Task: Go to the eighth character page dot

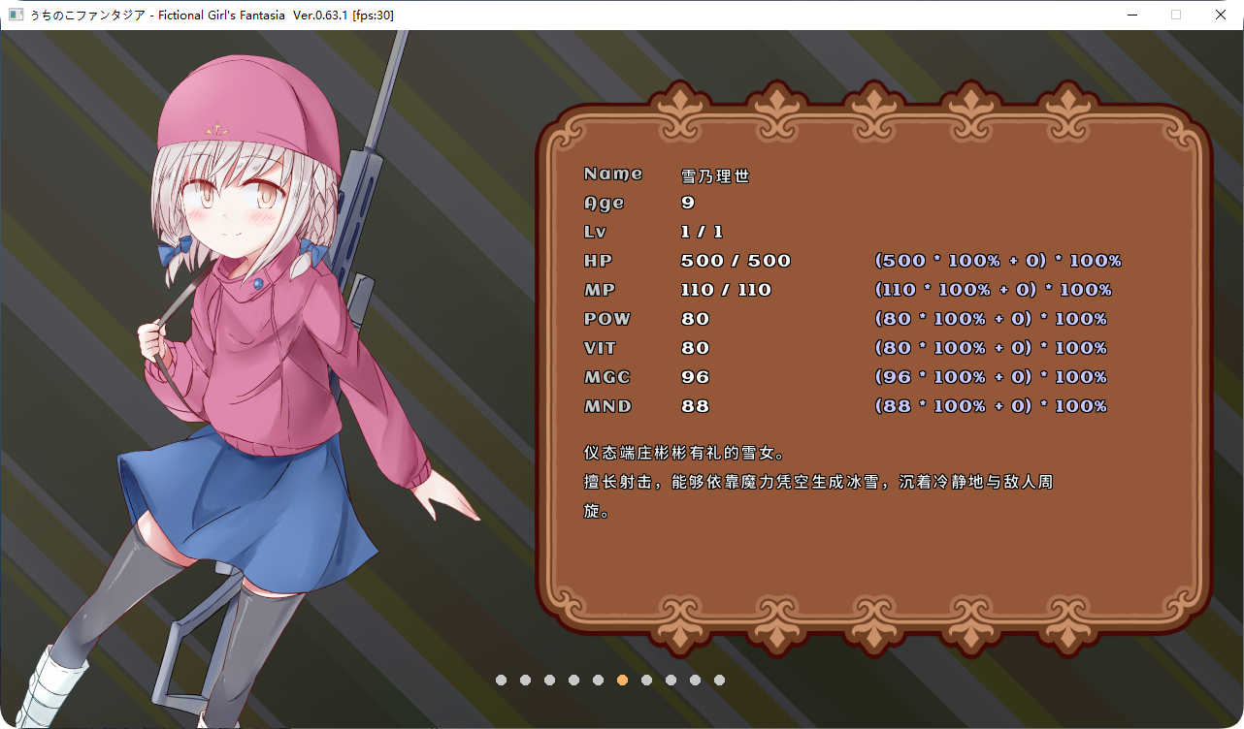Action: 671,681
